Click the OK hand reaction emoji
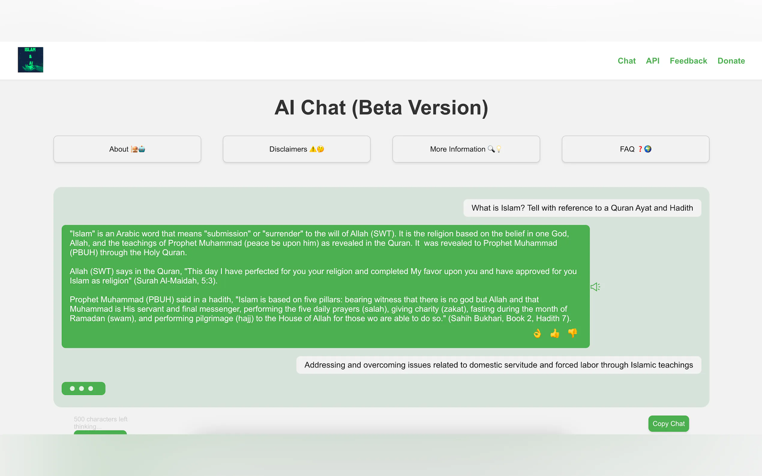The width and height of the screenshot is (762, 476). pyautogui.click(x=537, y=333)
